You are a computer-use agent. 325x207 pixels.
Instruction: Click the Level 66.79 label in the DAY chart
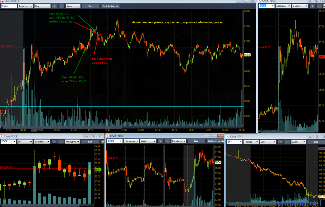click(x=6, y=167)
